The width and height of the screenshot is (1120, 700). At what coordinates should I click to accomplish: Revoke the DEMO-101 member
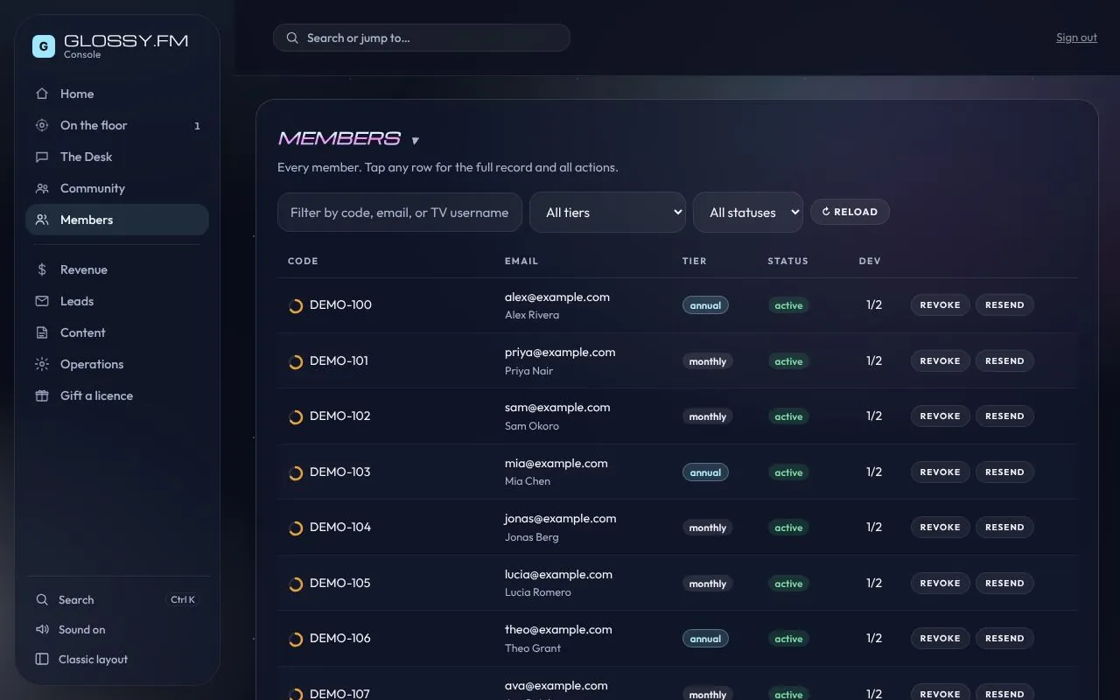[x=941, y=360]
